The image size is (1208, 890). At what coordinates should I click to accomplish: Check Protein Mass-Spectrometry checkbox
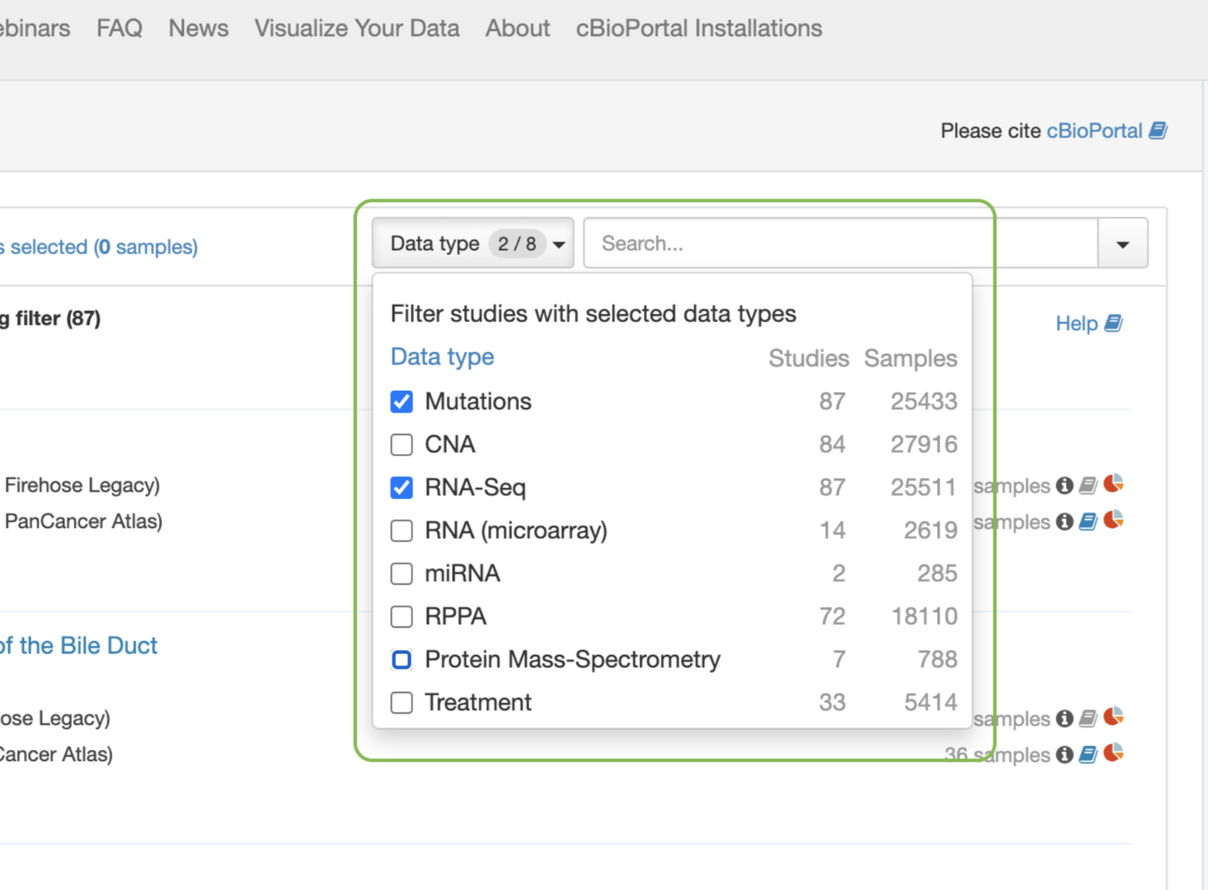(x=401, y=659)
